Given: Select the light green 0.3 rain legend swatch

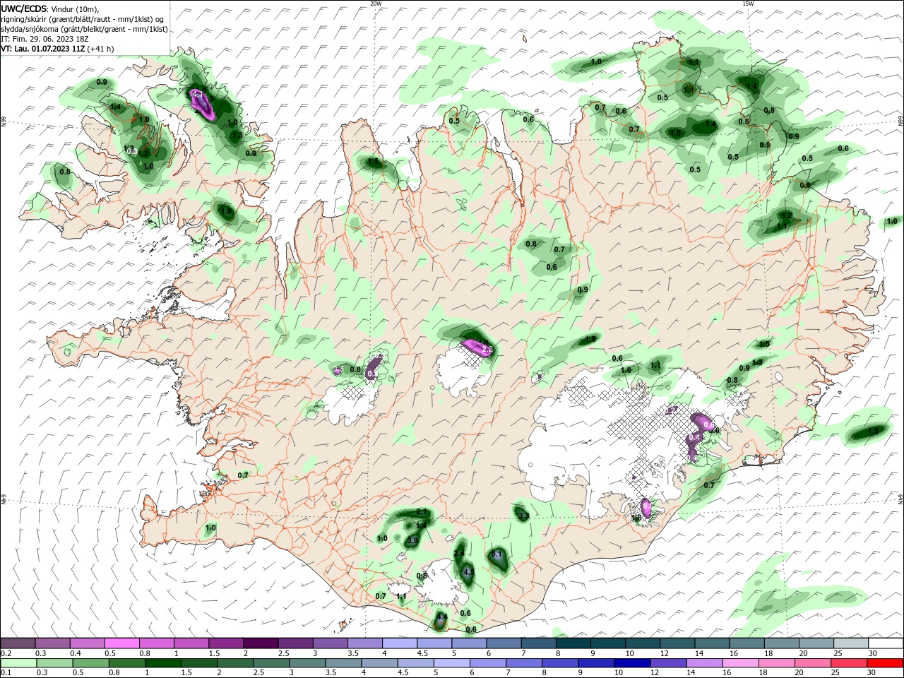Looking at the screenshot, I should click(x=56, y=662).
